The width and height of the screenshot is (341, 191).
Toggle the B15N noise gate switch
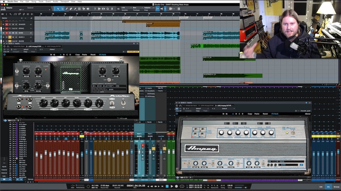pos(17,71)
